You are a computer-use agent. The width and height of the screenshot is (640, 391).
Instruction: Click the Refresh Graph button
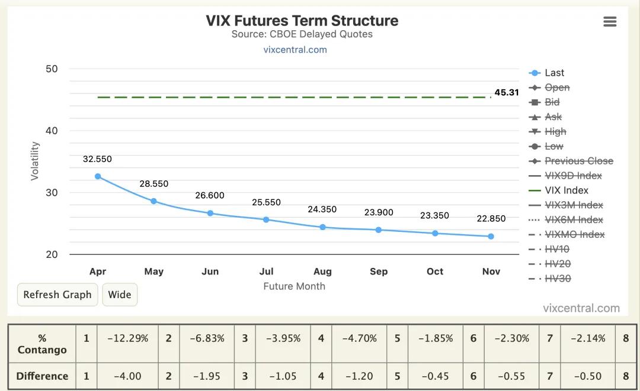pyautogui.click(x=57, y=295)
